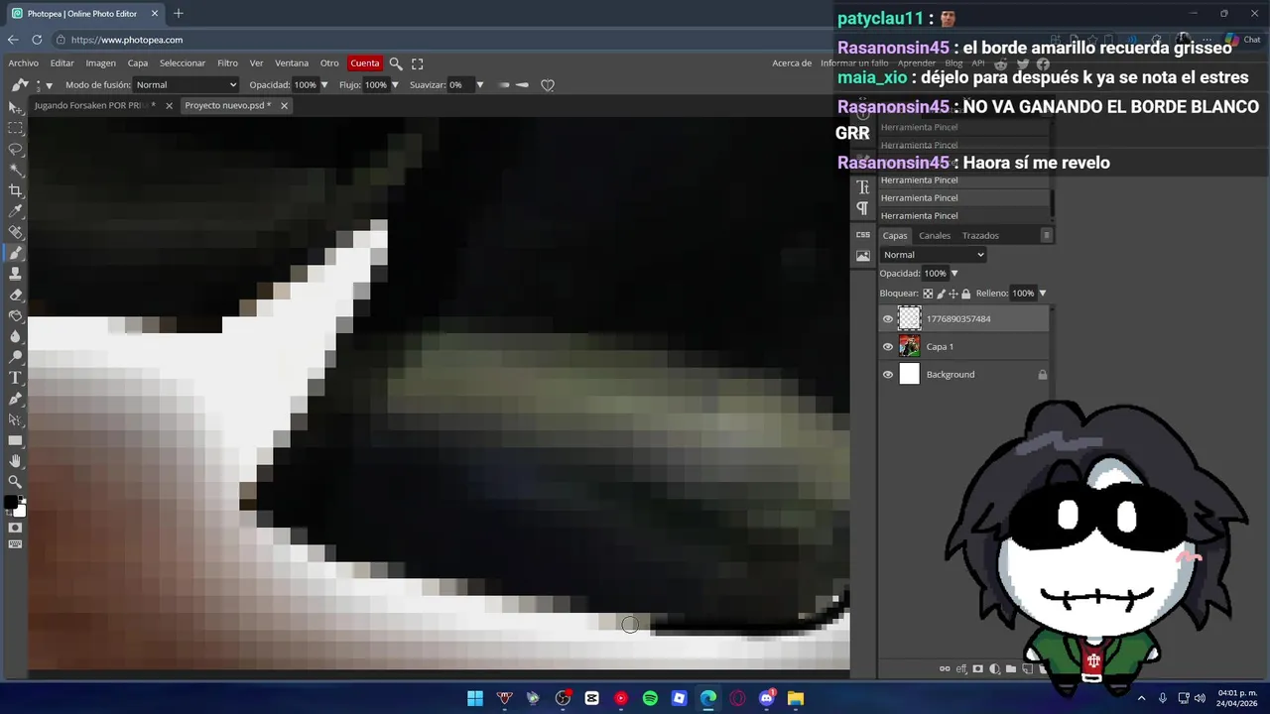Click the background color swatch
Image resolution: width=1270 pixels, height=714 pixels.
click(21, 511)
